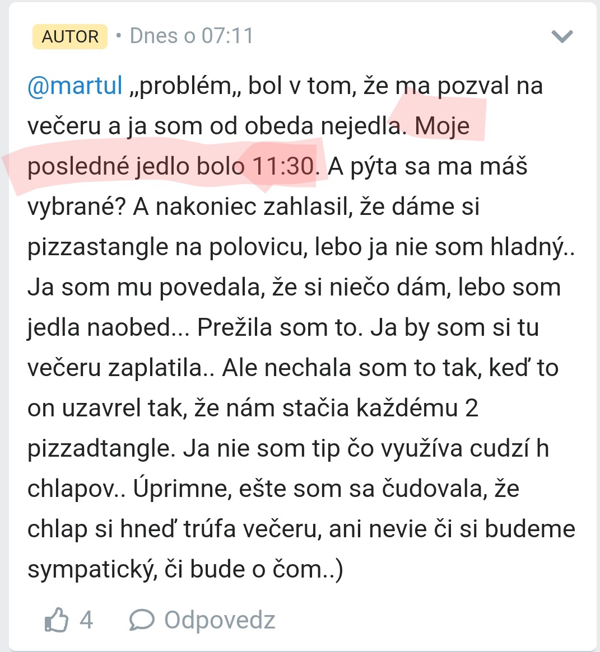Click the thumbs-up like icon
The width and height of the screenshot is (600, 652).
57,620
